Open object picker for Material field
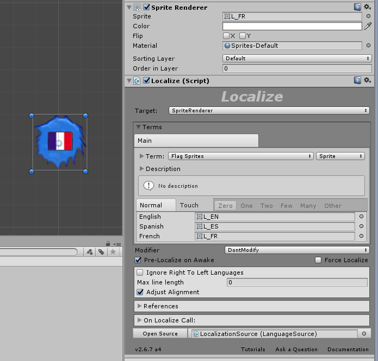Viewport: 378px width, 361px height. point(368,46)
